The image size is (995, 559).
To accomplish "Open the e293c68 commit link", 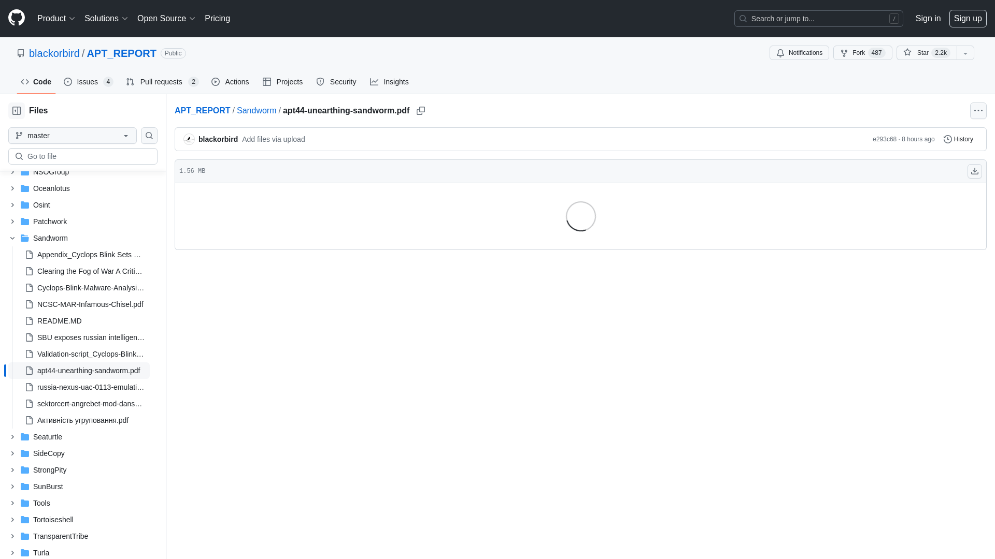I will (884, 139).
